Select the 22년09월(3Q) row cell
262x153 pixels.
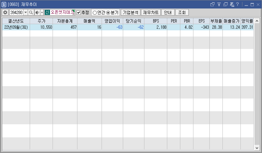pyautogui.click(x=16, y=27)
